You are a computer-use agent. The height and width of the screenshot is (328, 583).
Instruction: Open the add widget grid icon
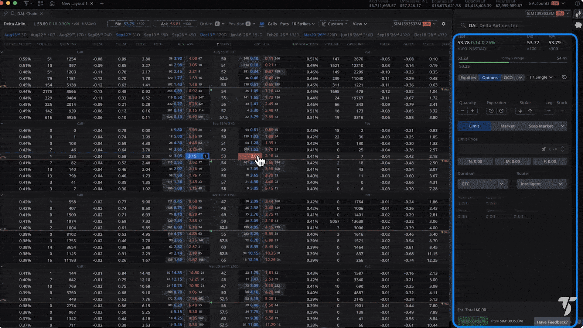40,3
